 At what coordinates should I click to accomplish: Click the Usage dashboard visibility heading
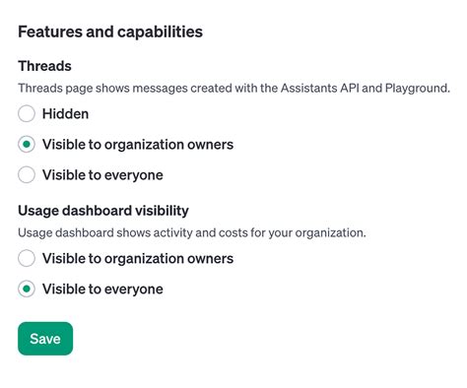click(103, 211)
